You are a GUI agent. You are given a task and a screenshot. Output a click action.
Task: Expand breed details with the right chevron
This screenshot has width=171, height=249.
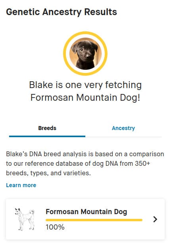tap(155, 219)
